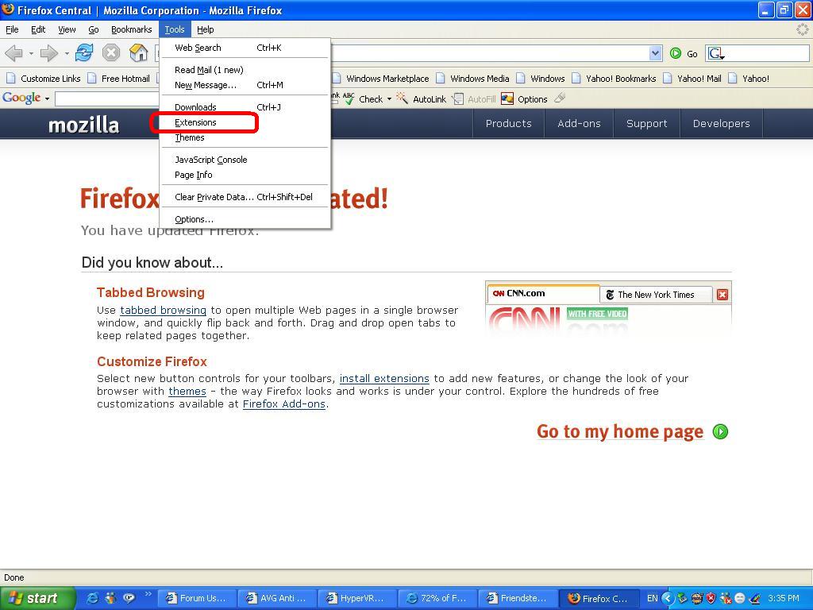Open the Support navigation item
The width and height of the screenshot is (813, 610).
(646, 123)
